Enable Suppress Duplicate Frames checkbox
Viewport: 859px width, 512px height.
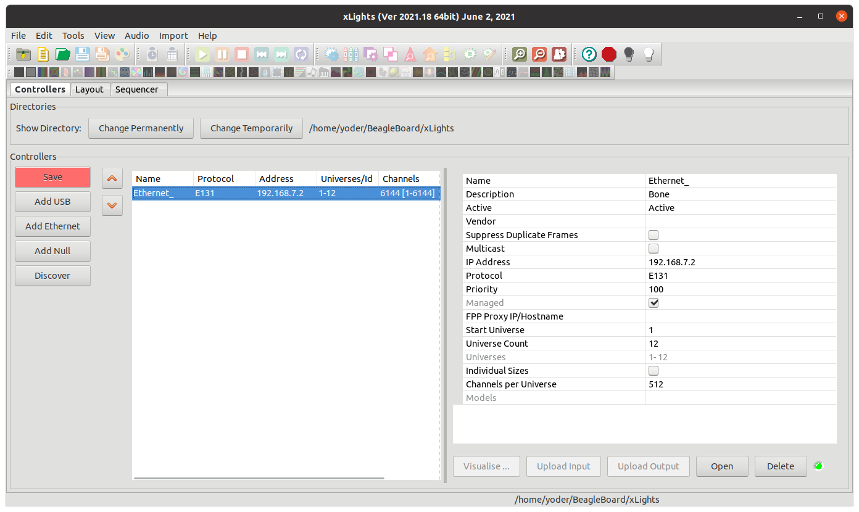pyautogui.click(x=654, y=235)
